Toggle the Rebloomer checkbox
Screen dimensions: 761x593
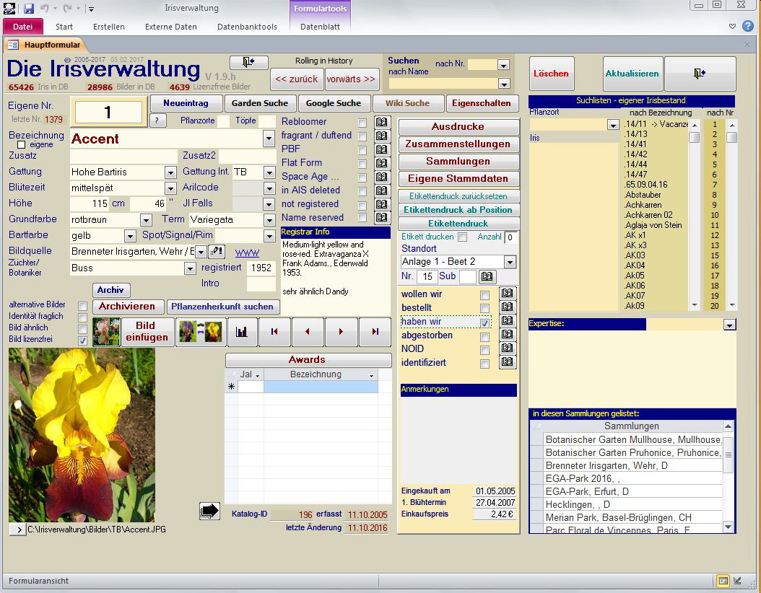point(362,123)
